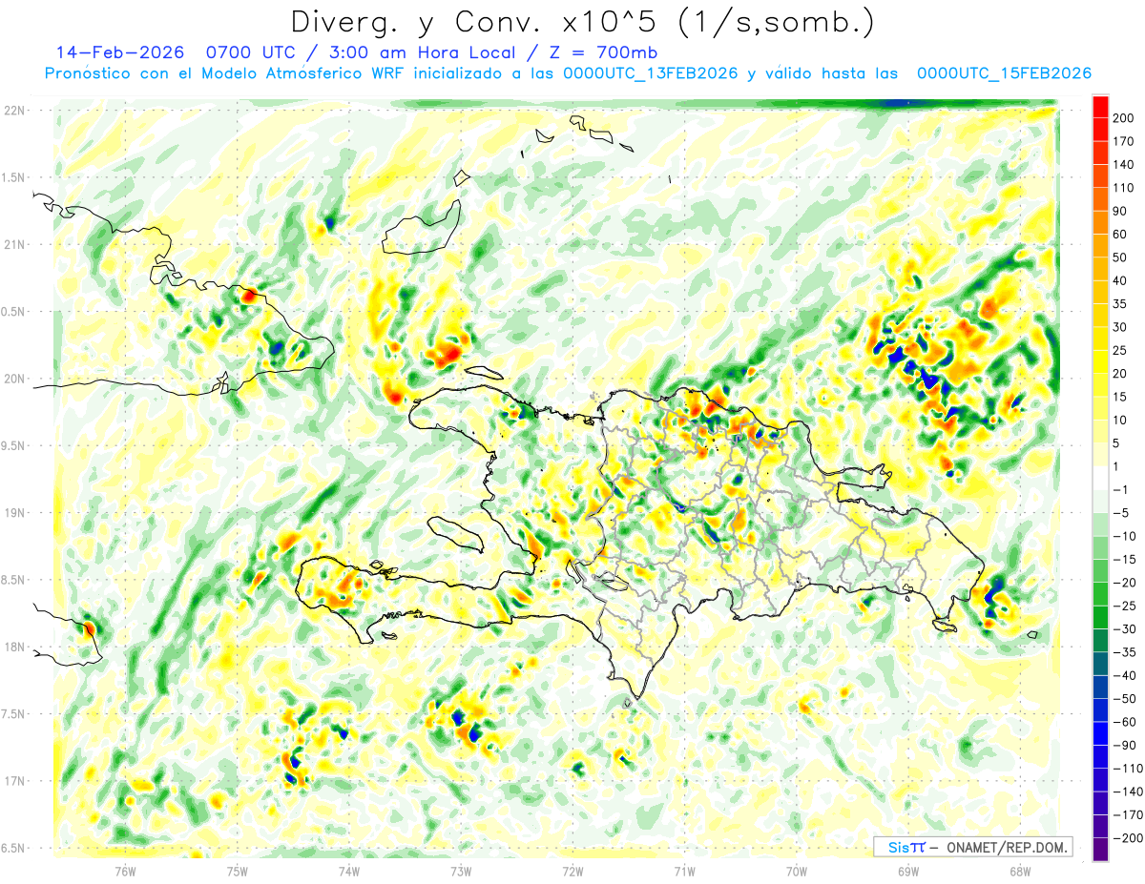This screenshot has height=884, width=1145.
Task: Click the '17N' latitude label
Action: (x=14, y=781)
